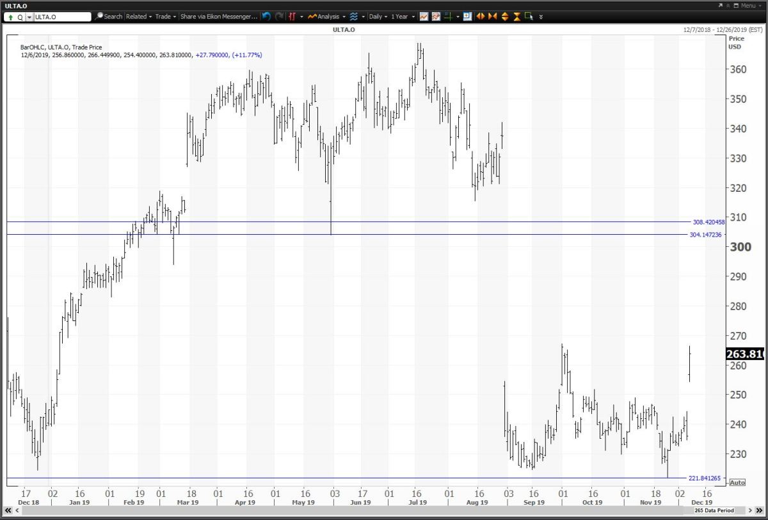The image size is (768, 520).
Task: Click the green up-arrow instrument icon
Action: [x=11, y=17]
